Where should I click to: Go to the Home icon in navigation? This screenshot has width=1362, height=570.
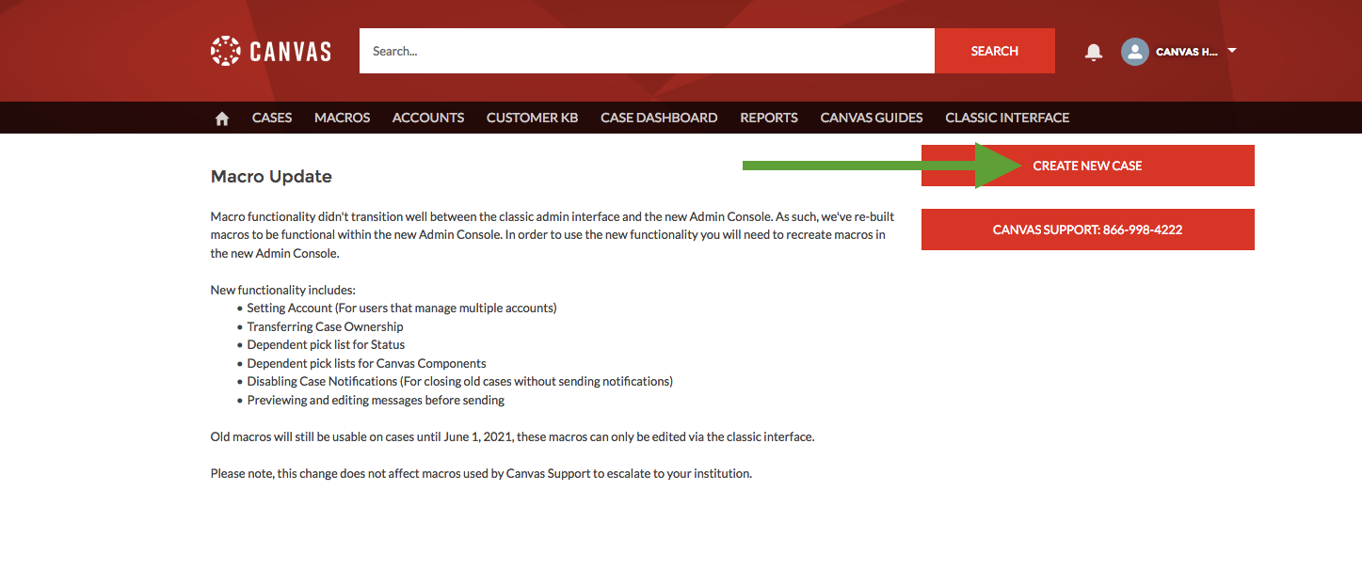click(222, 118)
